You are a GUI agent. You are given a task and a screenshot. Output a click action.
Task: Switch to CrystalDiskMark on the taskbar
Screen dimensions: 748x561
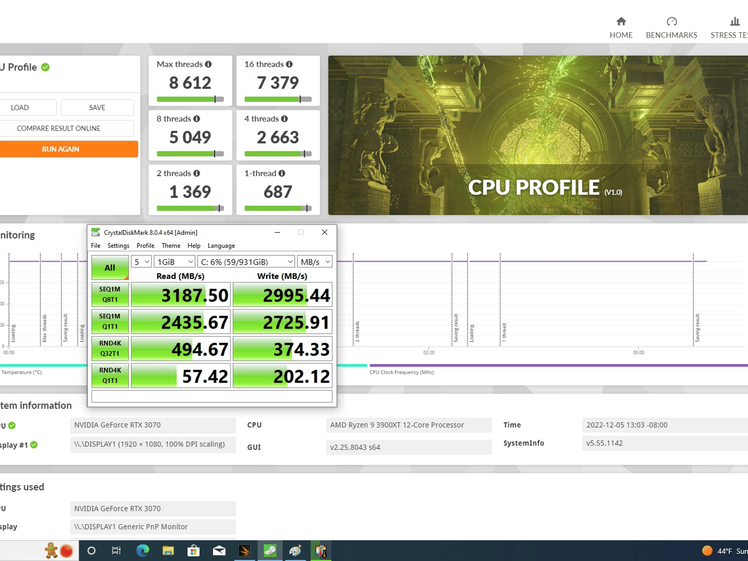pos(270,551)
